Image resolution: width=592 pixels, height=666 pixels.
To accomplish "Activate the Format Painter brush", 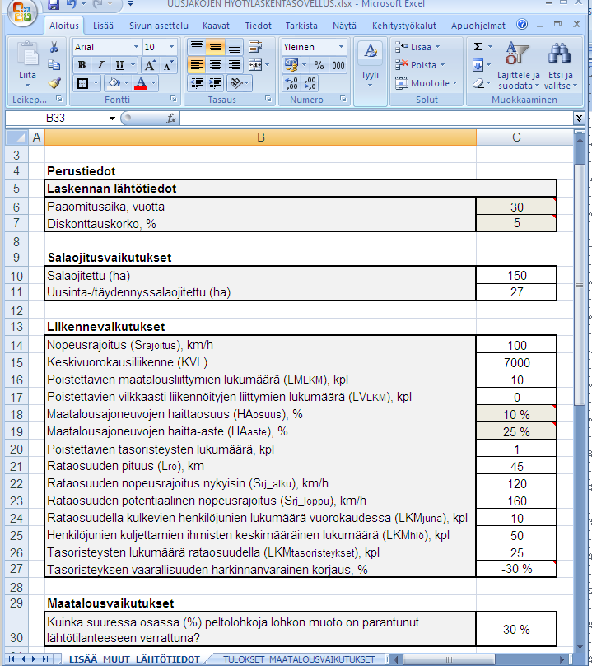I will tap(54, 83).
